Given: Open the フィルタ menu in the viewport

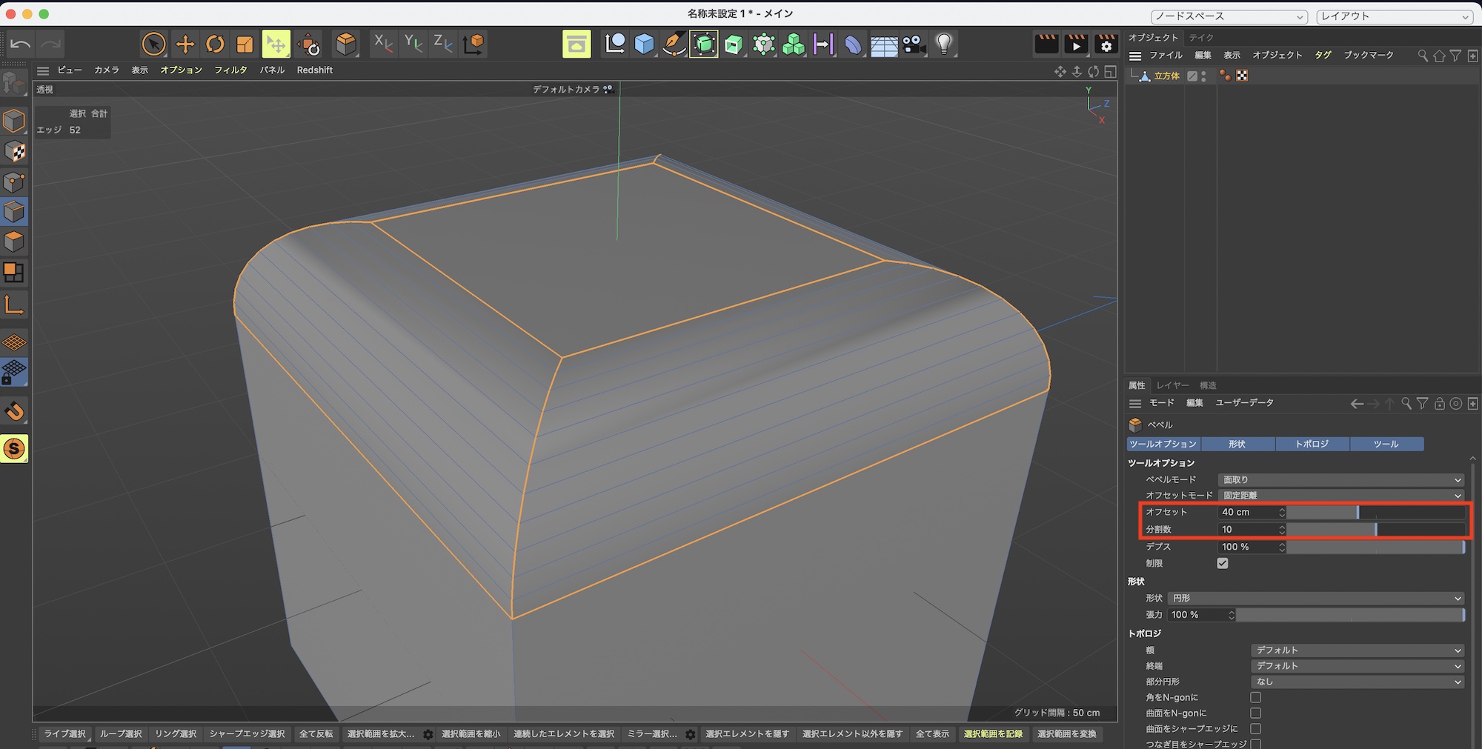Looking at the screenshot, I should tap(230, 70).
